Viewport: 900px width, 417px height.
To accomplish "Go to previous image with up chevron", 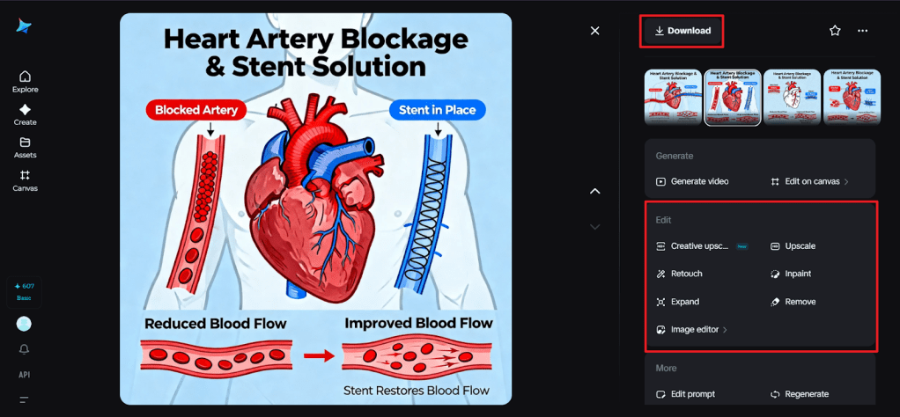I will coord(594,191).
